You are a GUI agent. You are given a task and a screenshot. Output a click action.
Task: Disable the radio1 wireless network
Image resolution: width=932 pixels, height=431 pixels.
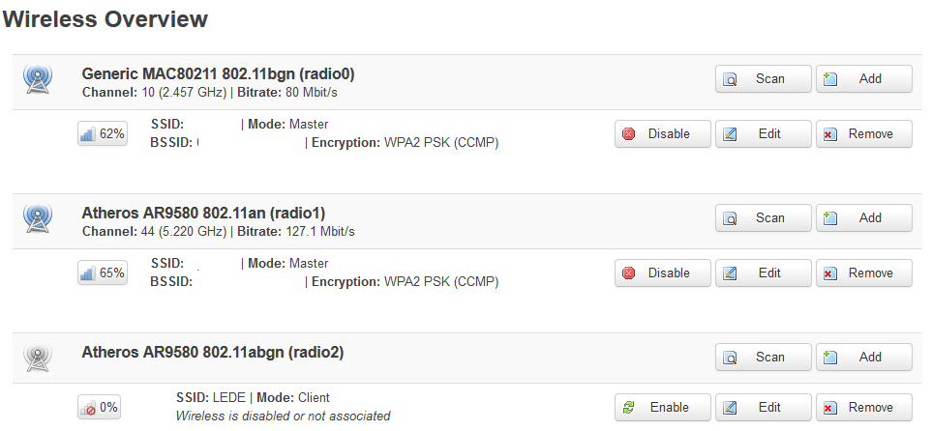pos(662,273)
